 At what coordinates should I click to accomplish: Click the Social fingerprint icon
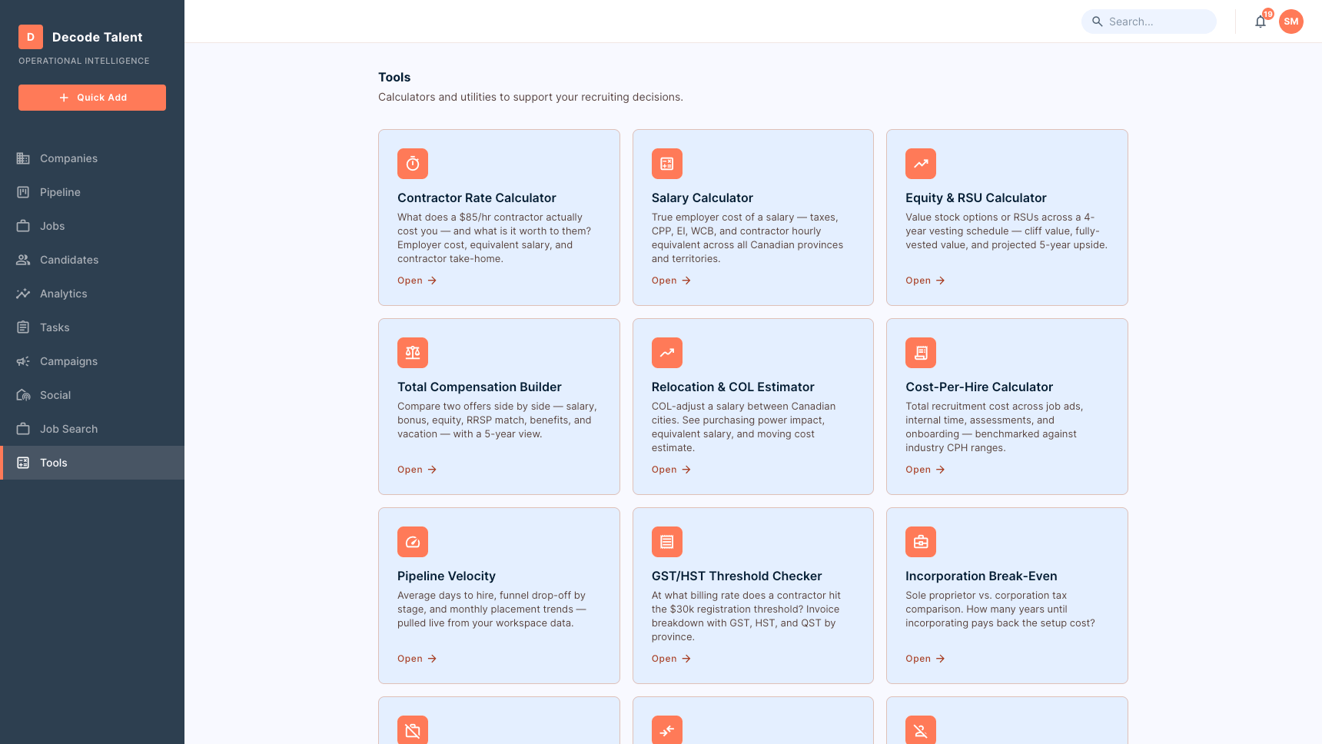(23, 395)
